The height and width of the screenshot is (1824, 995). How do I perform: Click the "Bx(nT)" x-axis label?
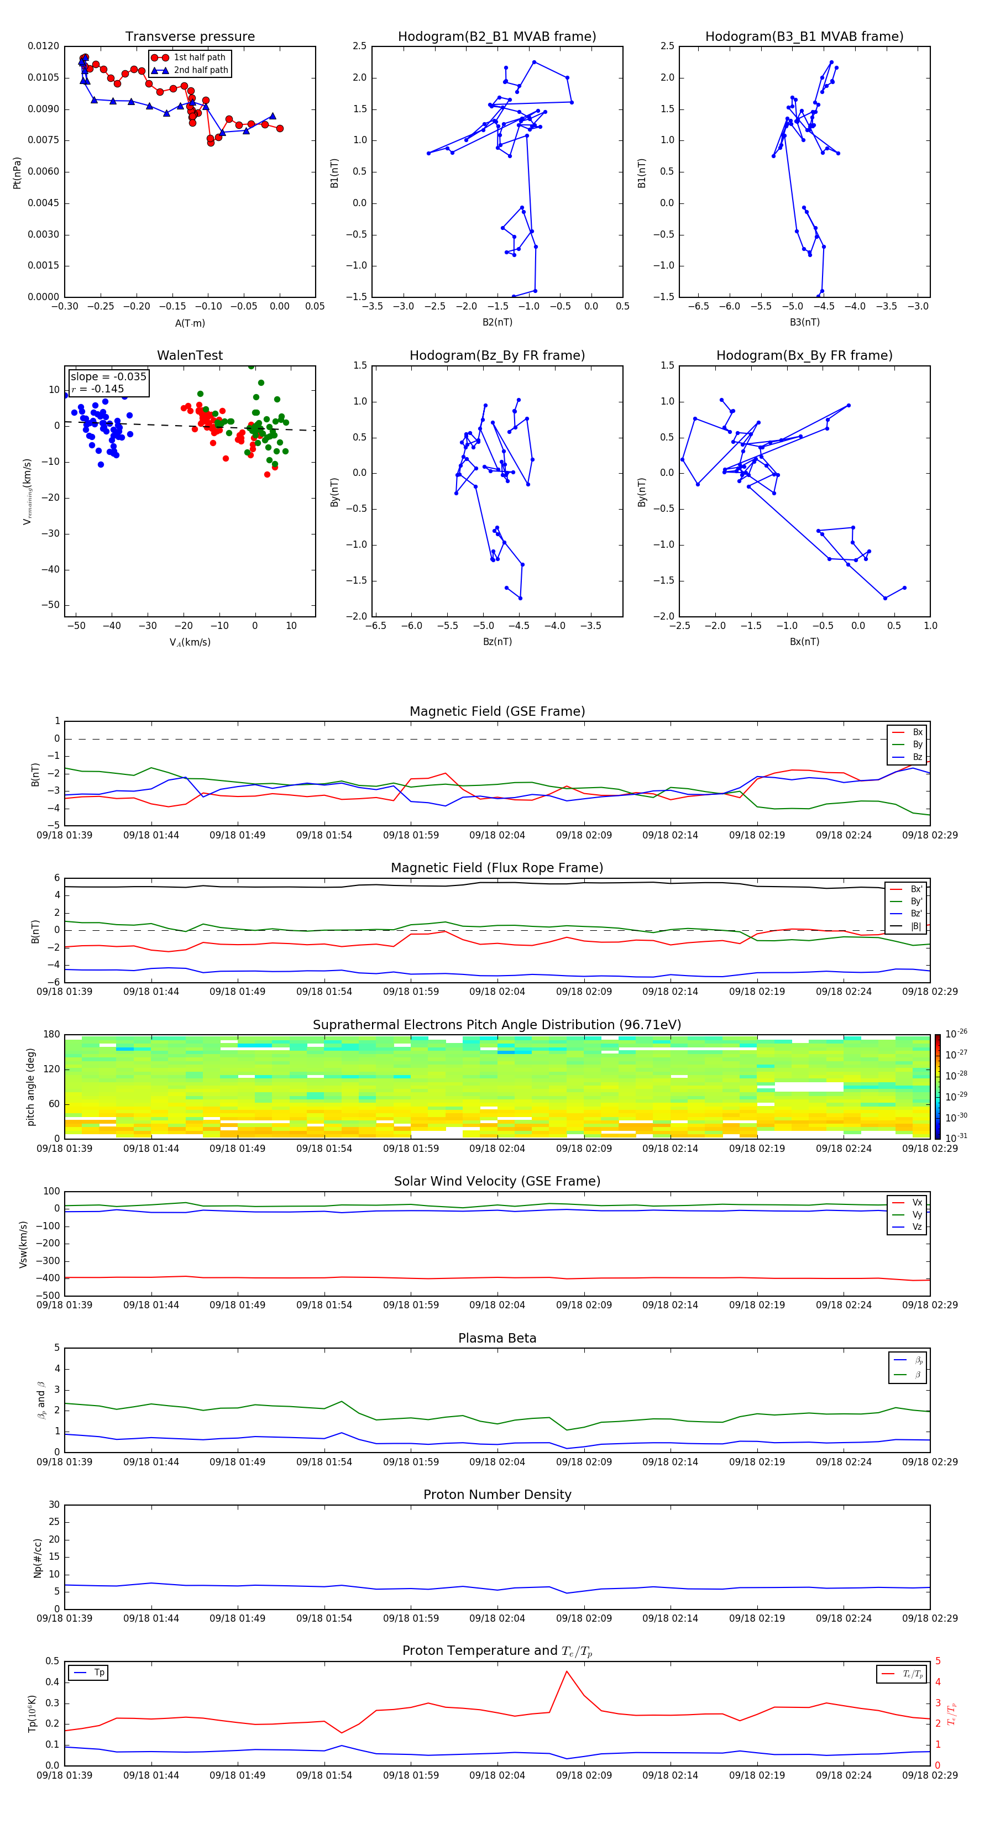804,642
